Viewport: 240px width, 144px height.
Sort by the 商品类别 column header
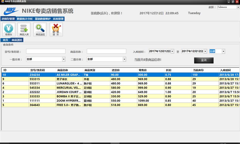[x=97, y=70]
